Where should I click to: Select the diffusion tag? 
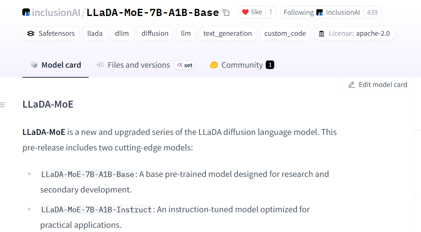click(155, 33)
